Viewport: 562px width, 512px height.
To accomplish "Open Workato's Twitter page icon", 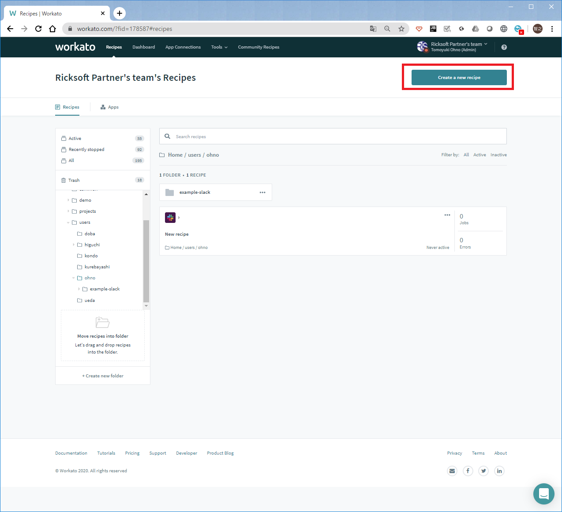I will click(483, 471).
